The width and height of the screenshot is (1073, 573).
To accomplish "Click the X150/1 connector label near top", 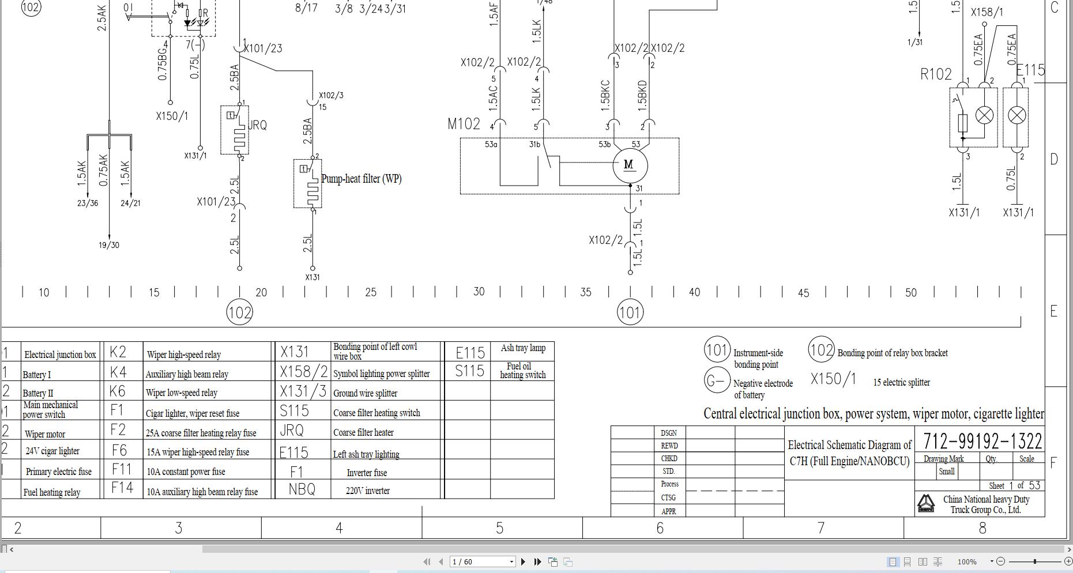I will tap(172, 116).
